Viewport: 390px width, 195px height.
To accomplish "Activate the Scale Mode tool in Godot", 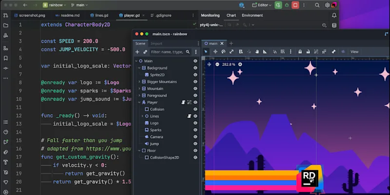I will (x=231, y=52).
